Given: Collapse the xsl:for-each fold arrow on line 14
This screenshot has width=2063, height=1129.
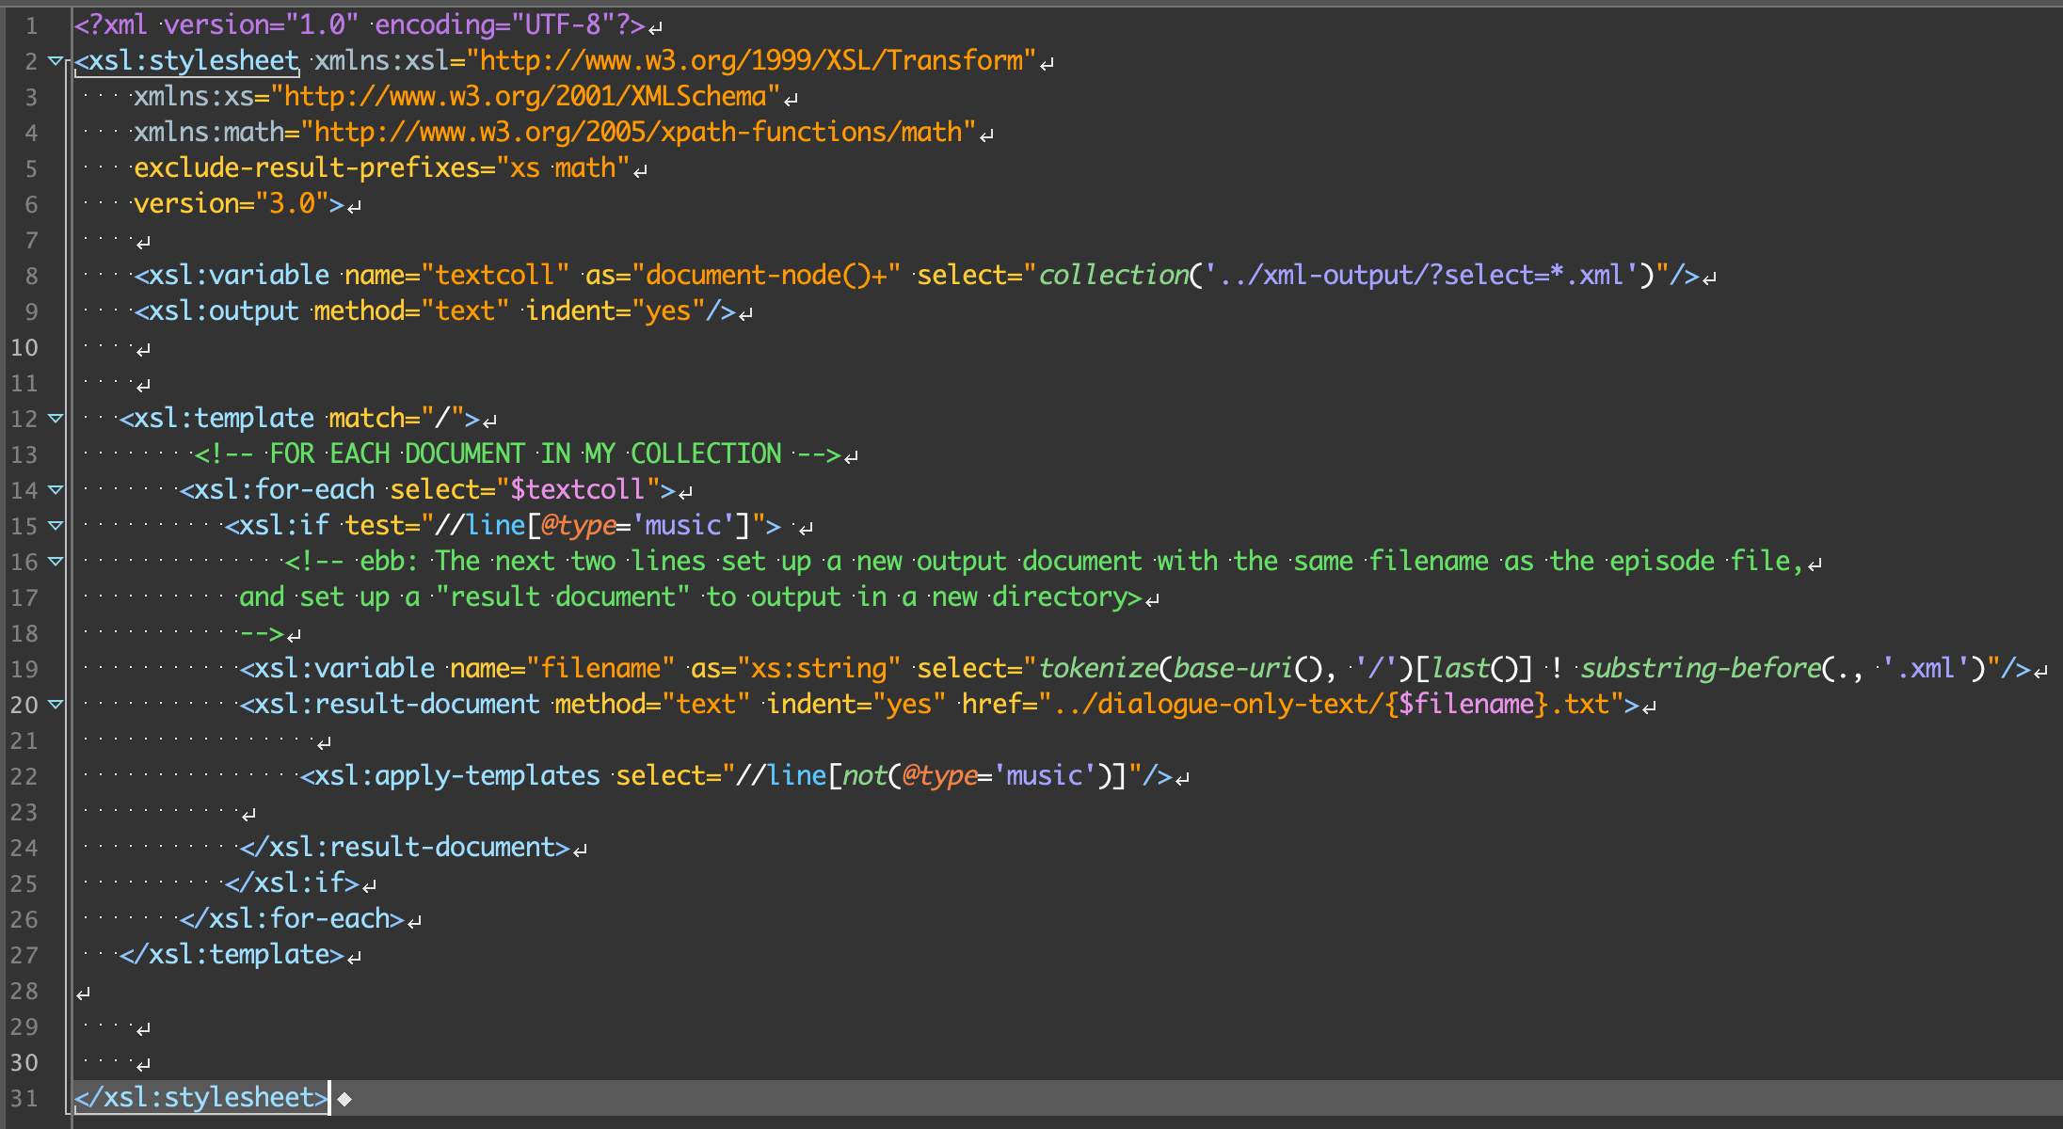Looking at the screenshot, I should pyautogui.click(x=56, y=490).
